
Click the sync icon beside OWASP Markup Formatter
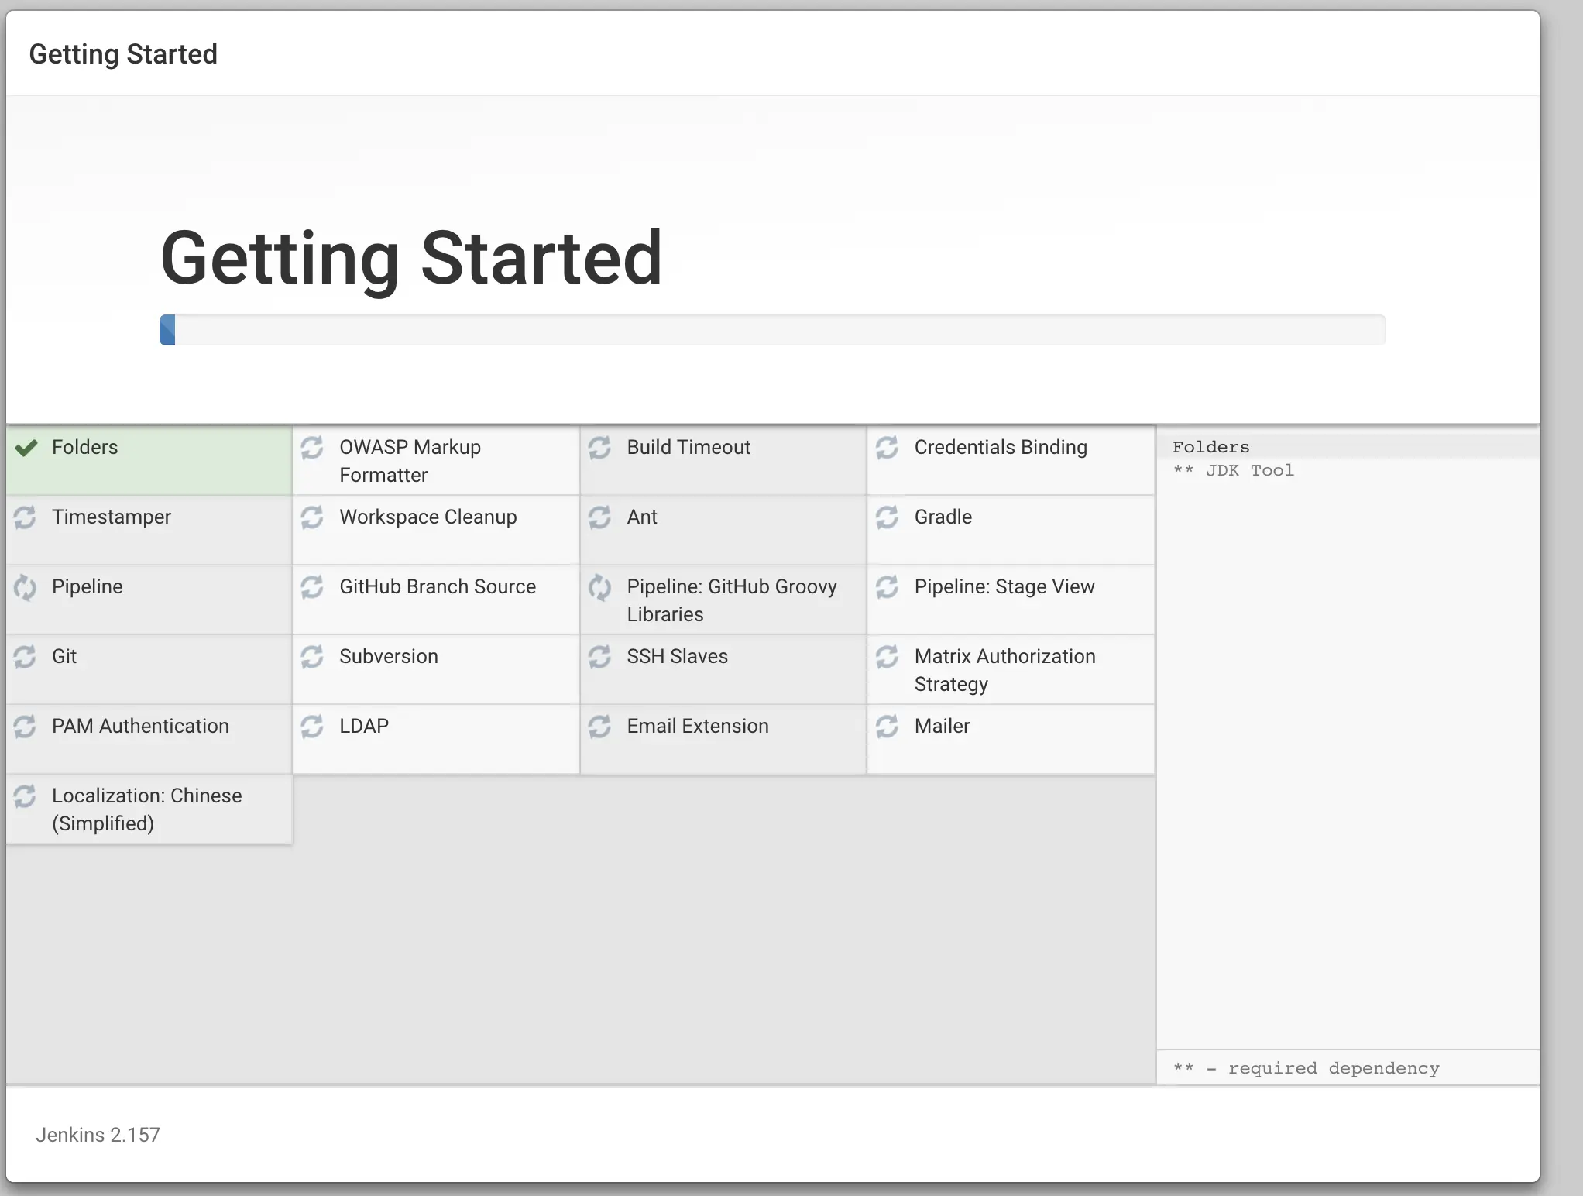(312, 448)
